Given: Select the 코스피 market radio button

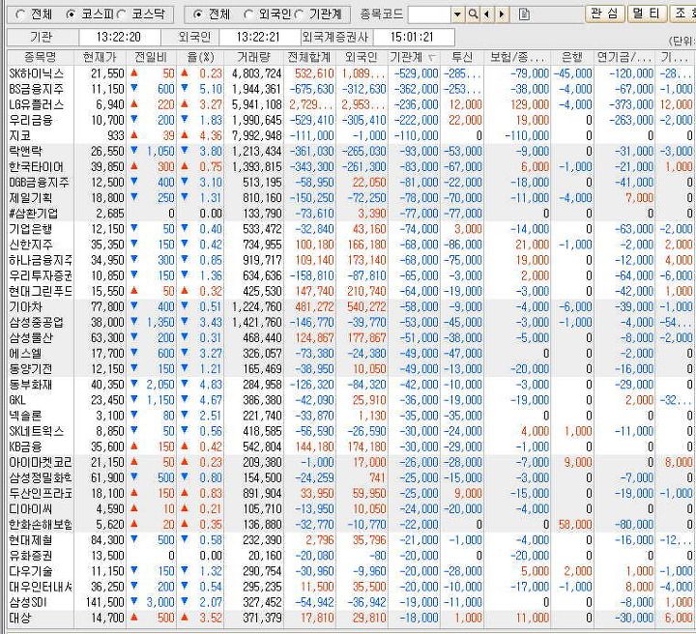Looking at the screenshot, I should tap(71, 14).
